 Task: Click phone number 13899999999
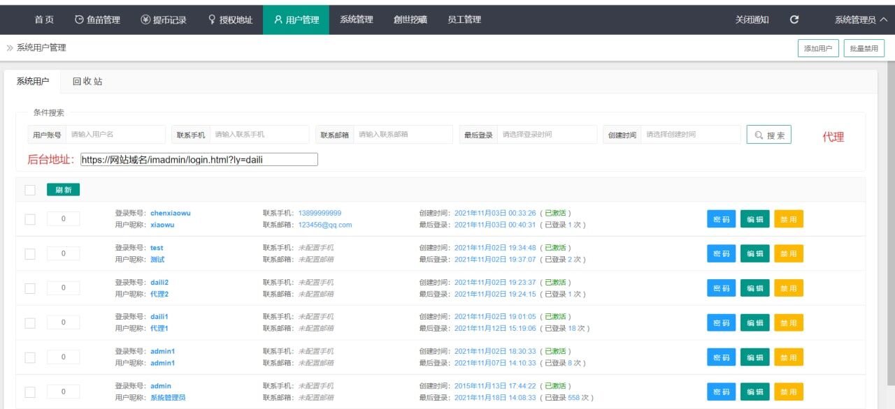tap(320, 213)
